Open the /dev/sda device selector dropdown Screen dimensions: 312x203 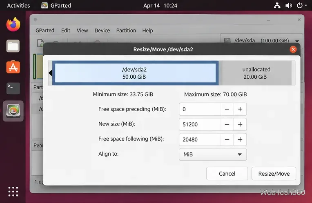[x=261, y=40]
